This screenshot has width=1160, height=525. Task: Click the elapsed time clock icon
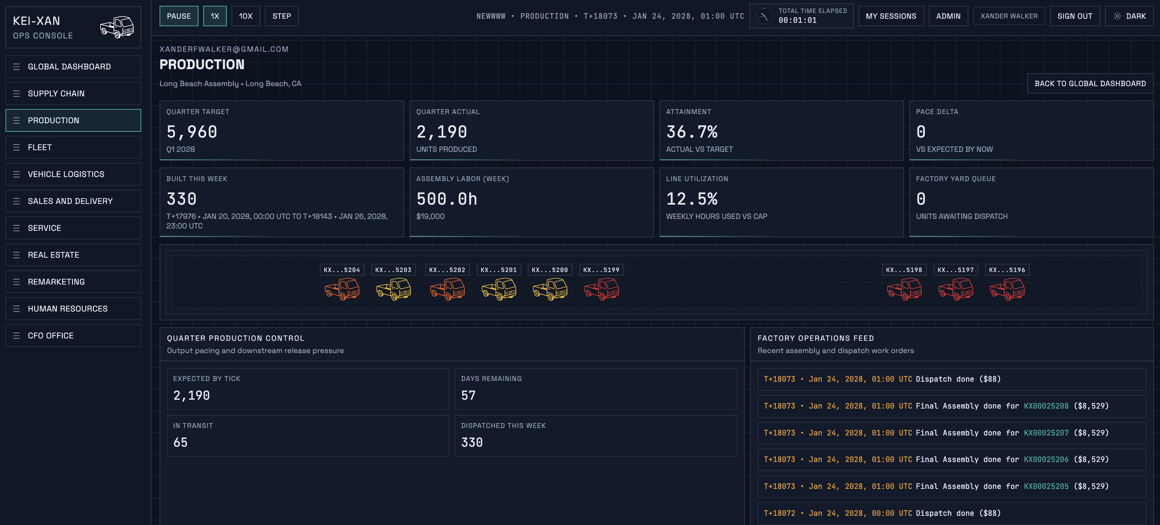click(x=764, y=16)
